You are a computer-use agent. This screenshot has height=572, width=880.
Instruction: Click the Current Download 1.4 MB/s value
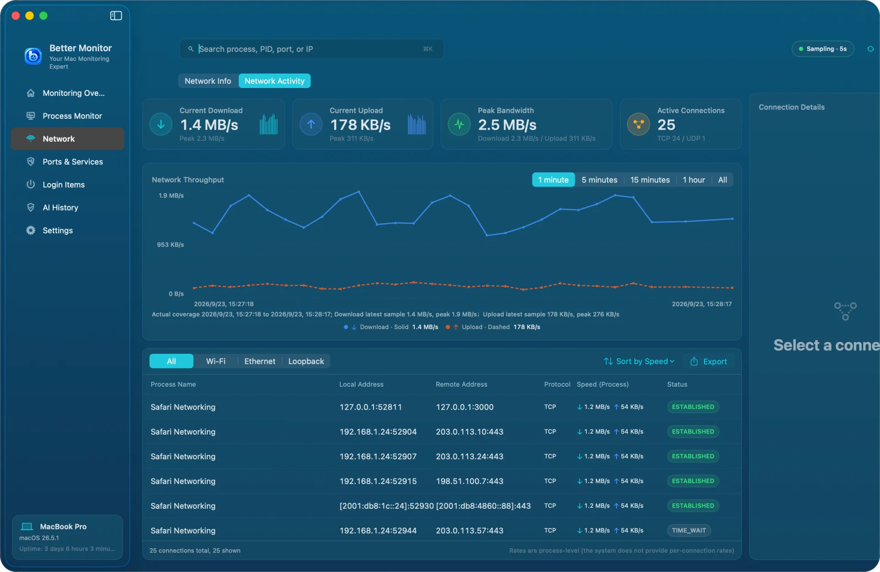pyautogui.click(x=209, y=125)
